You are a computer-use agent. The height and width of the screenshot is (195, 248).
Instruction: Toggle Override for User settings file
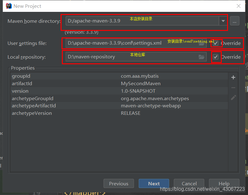click(216, 43)
